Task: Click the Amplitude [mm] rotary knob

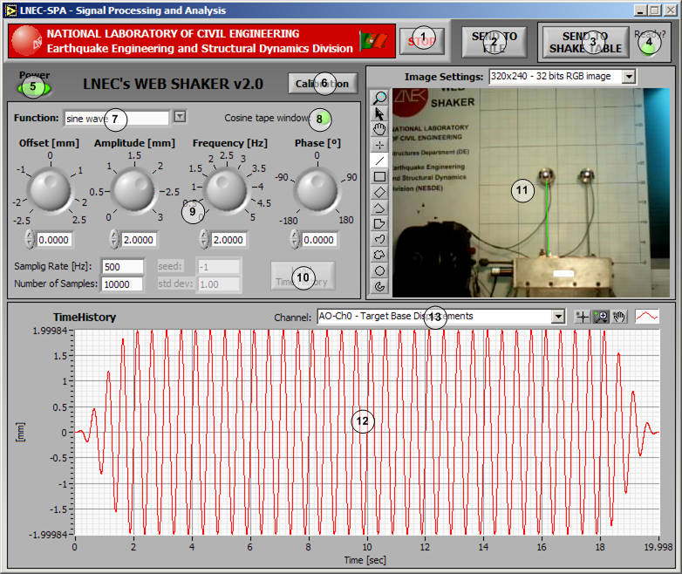Action: (134, 190)
